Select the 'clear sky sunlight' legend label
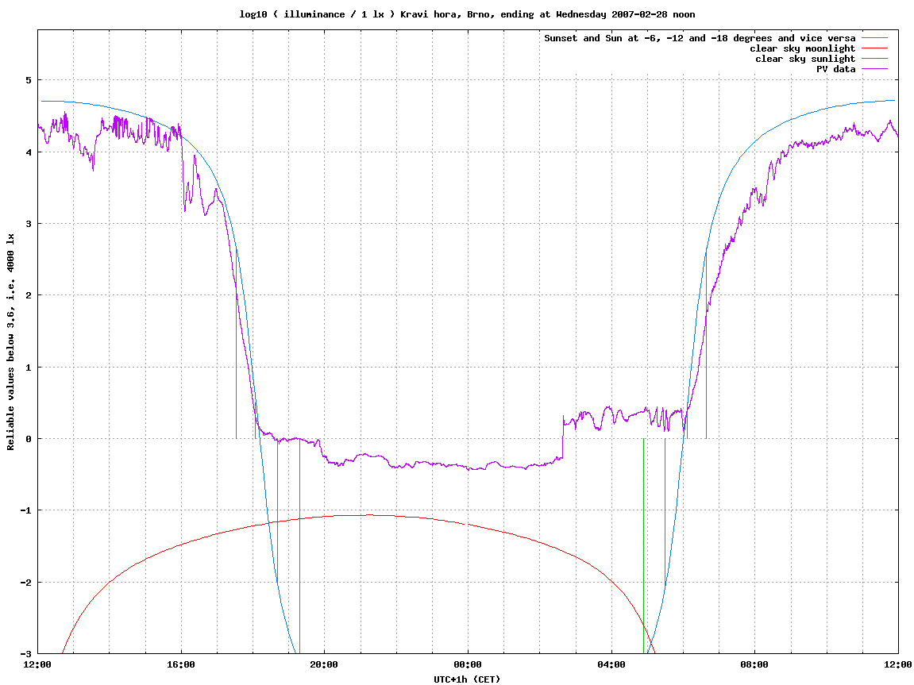 point(805,59)
